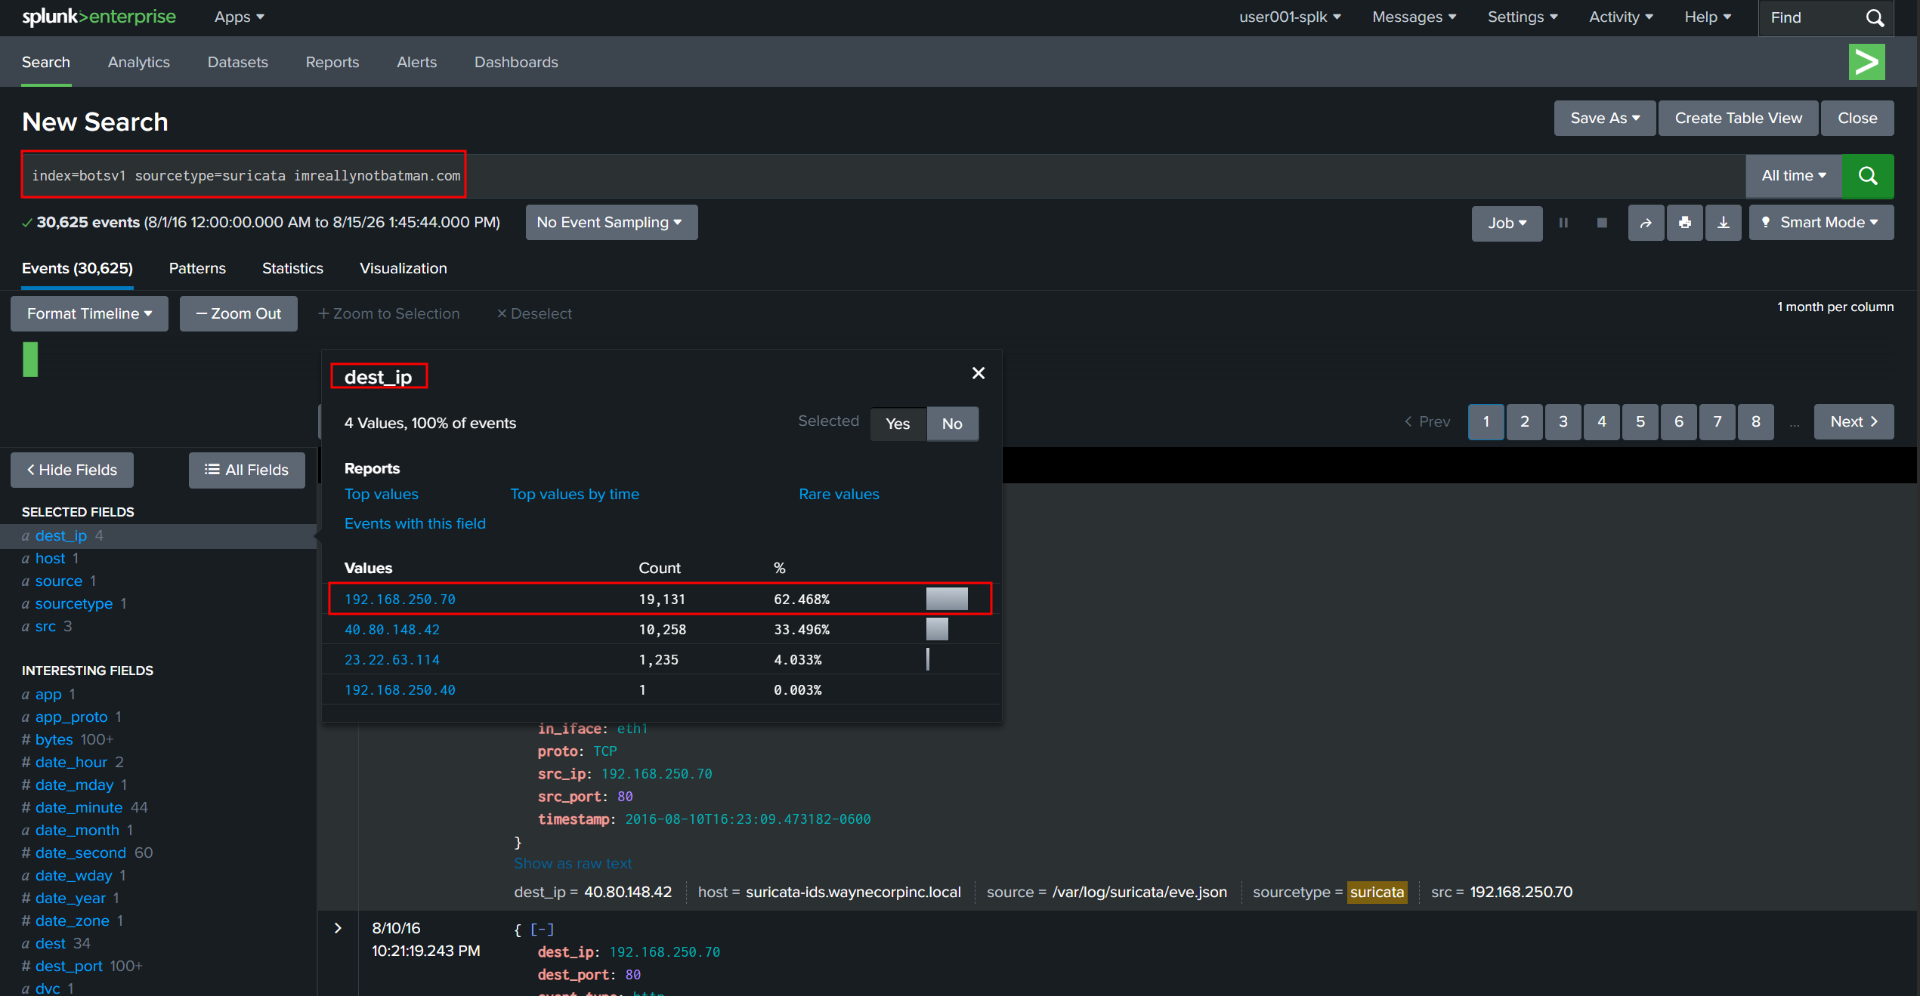The image size is (1920, 996).
Task: Change Smart Mode search mode
Action: click(x=1821, y=223)
